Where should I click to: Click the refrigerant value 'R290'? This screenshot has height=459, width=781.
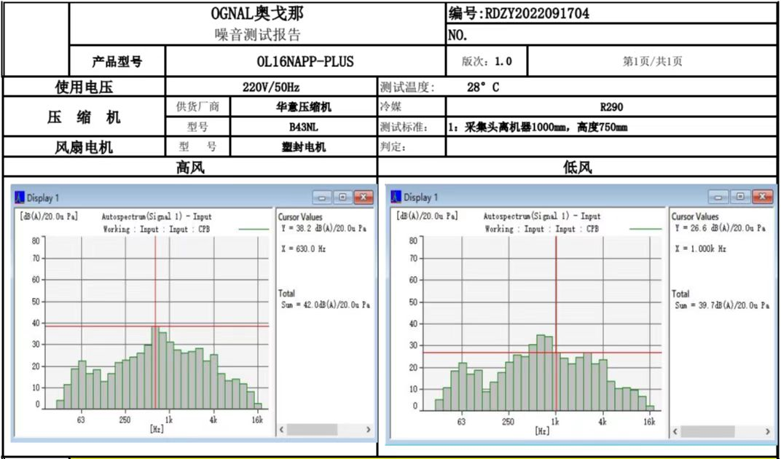(x=612, y=106)
